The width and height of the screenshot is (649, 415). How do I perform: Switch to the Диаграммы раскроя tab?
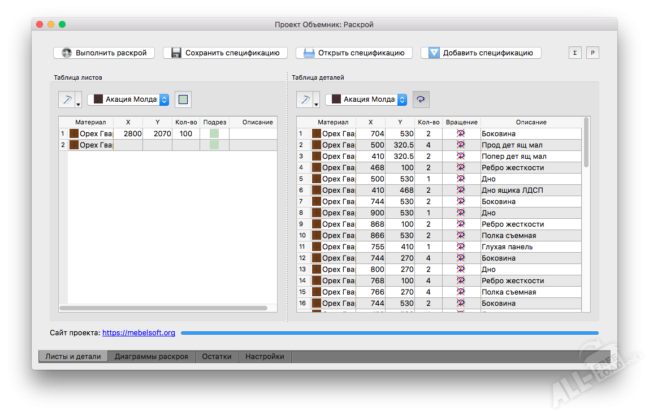(151, 357)
